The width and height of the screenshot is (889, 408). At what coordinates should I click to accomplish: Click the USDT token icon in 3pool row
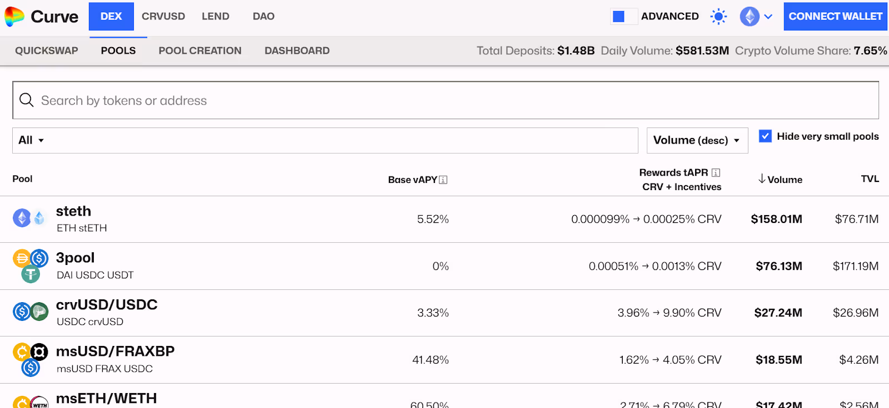31,274
